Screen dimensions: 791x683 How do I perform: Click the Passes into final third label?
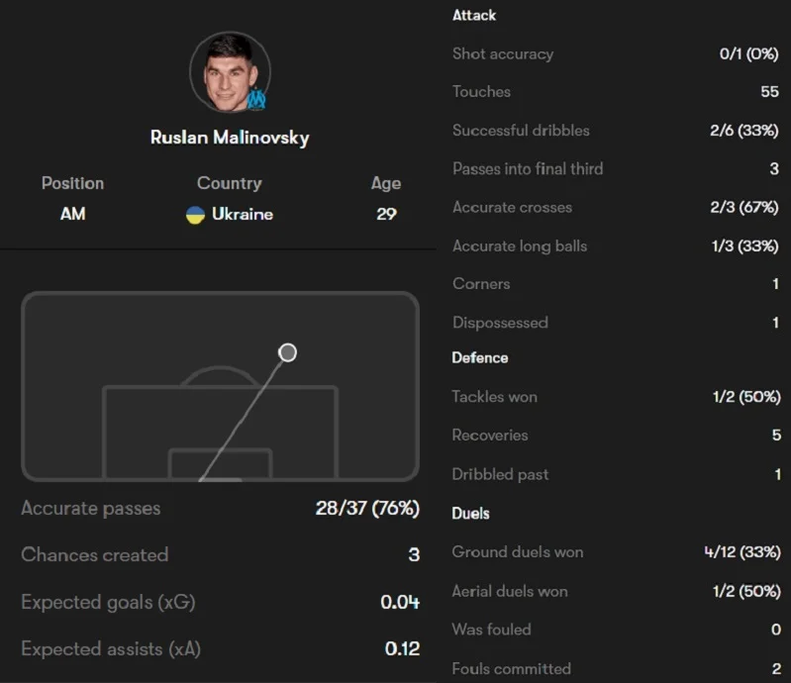pos(528,169)
